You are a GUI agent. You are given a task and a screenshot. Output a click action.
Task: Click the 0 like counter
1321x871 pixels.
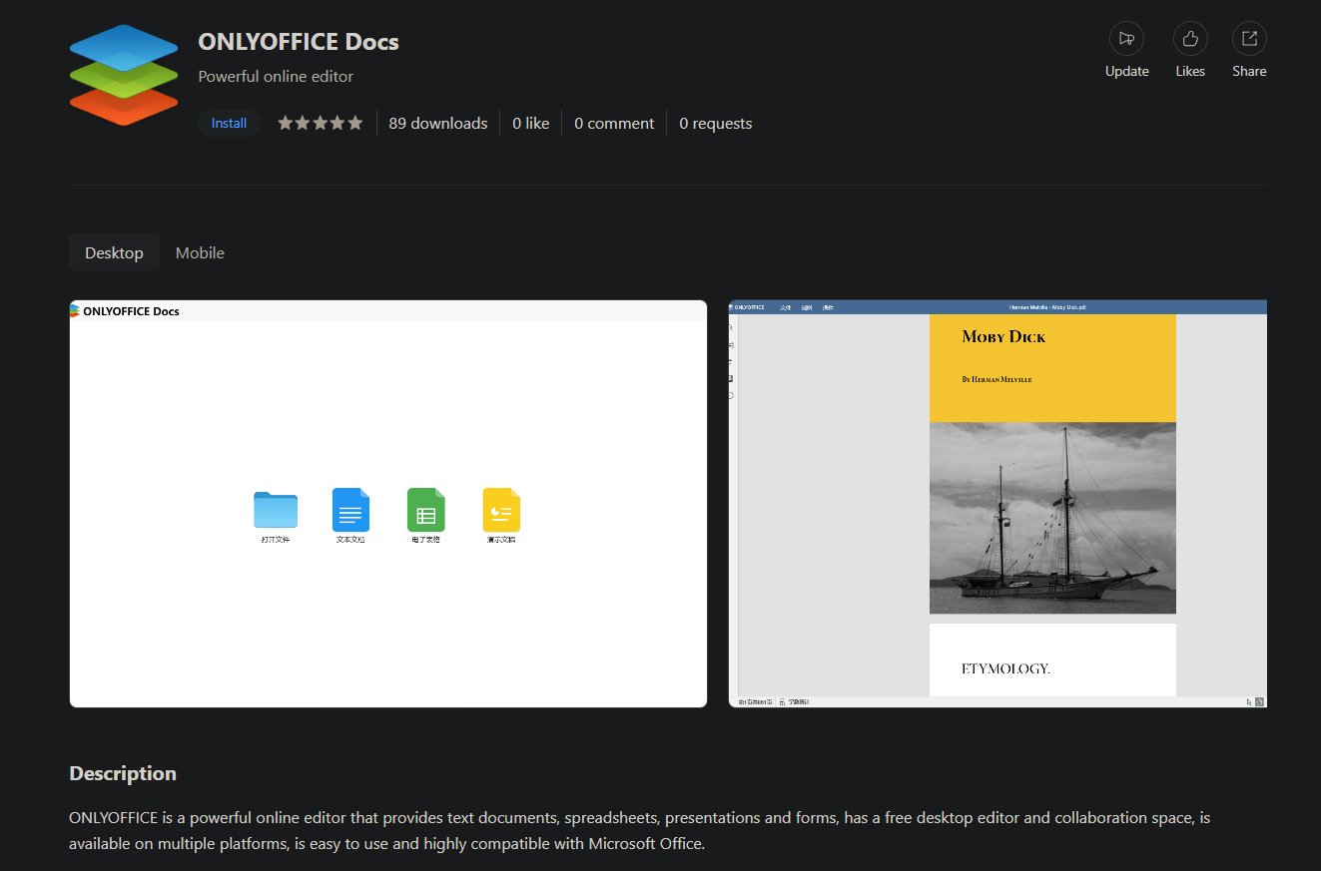[x=531, y=123]
